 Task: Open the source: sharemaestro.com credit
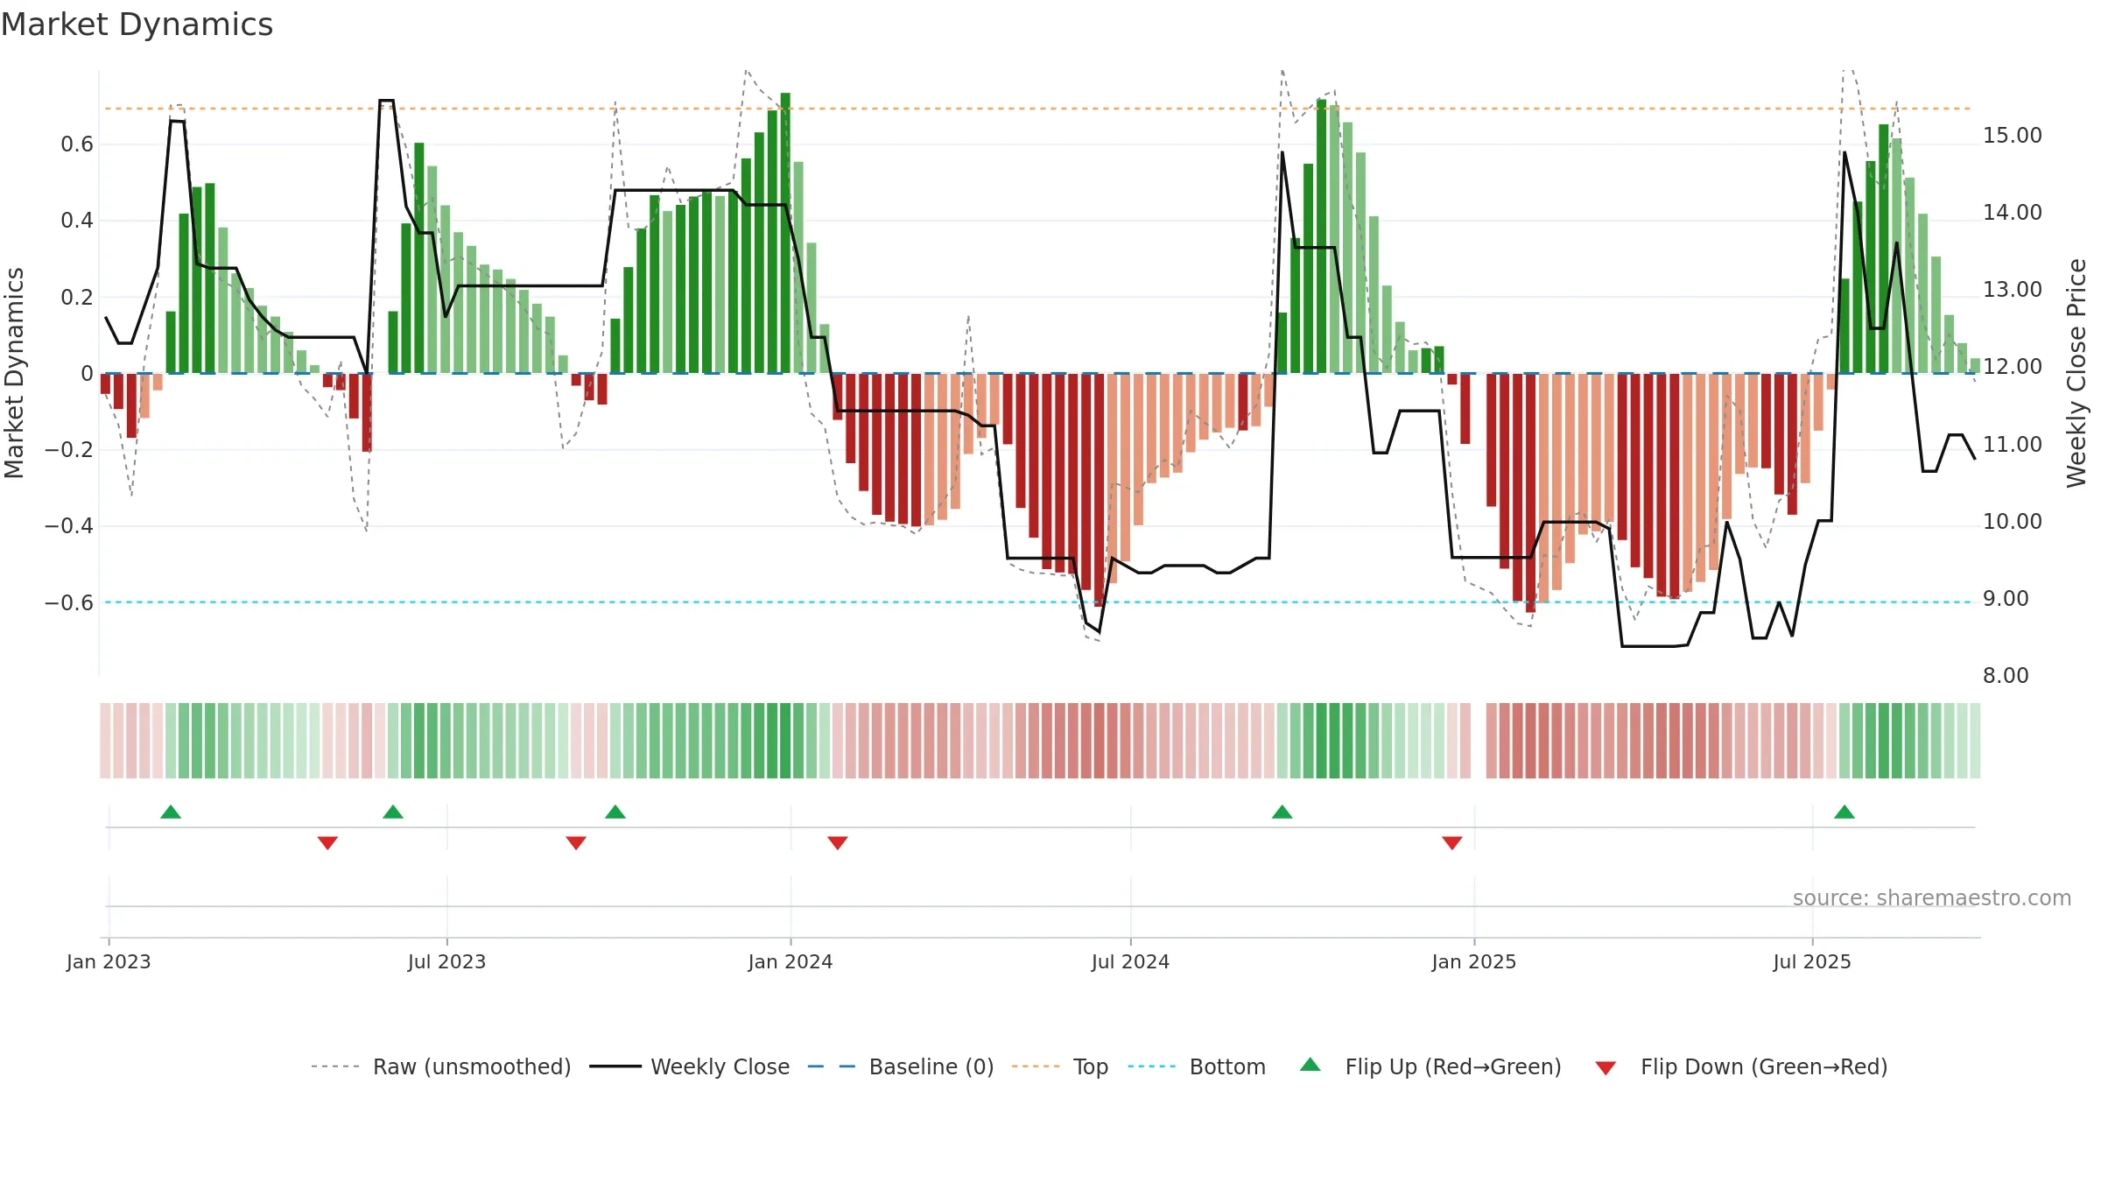(1932, 897)
